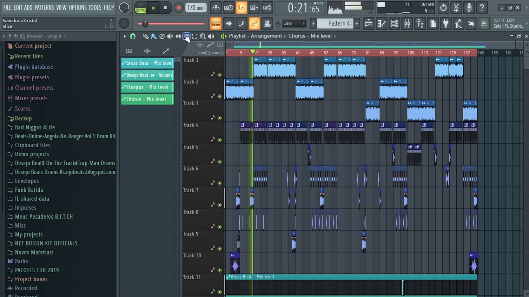Open the FILE menu
This screenshot has width=529, height=297.
[7, 7]
